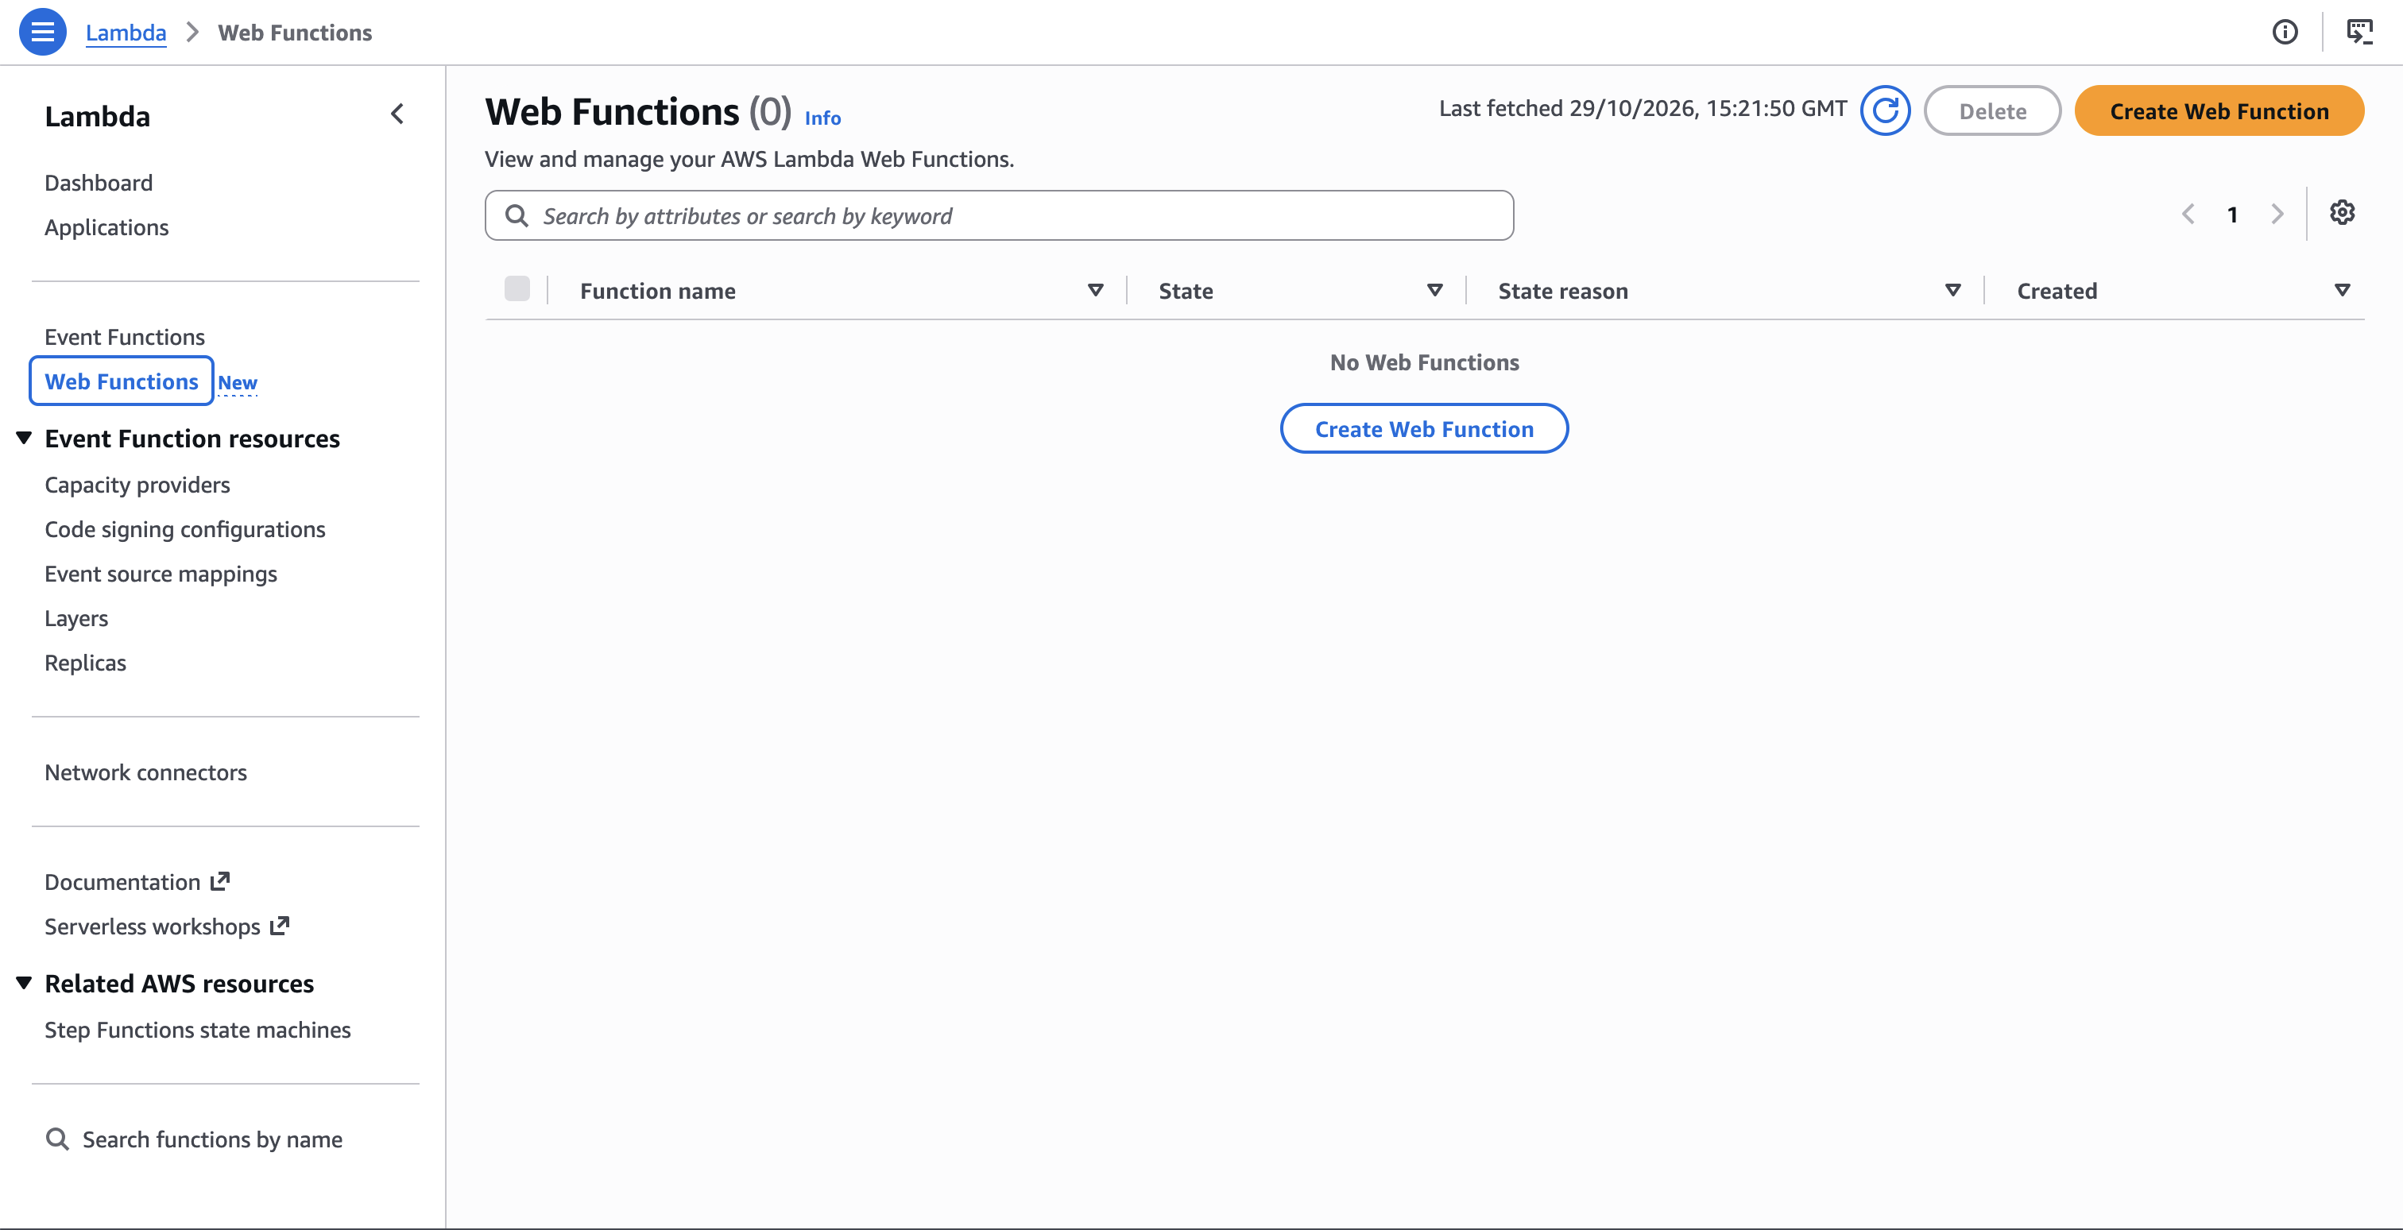Click the Documentation external link icon
This screenshot has height=1230, width=2403.
point(220,881)
